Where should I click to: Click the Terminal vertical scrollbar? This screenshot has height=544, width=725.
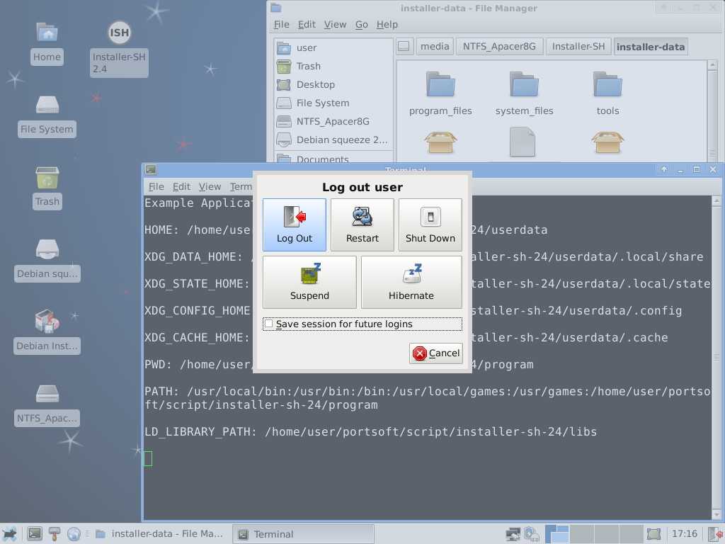pyautogui.click(x=717, y=357)
